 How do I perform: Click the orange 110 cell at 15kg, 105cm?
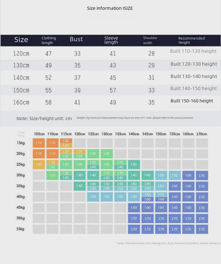tap(39, 143)
